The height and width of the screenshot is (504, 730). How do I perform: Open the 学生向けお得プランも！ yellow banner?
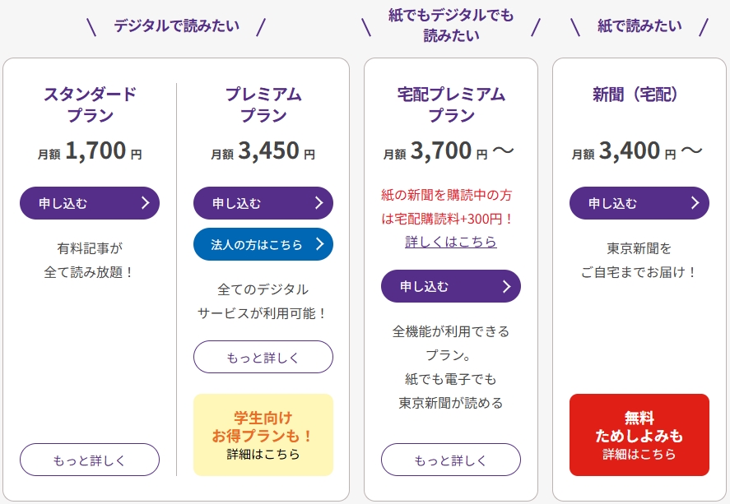263,435
